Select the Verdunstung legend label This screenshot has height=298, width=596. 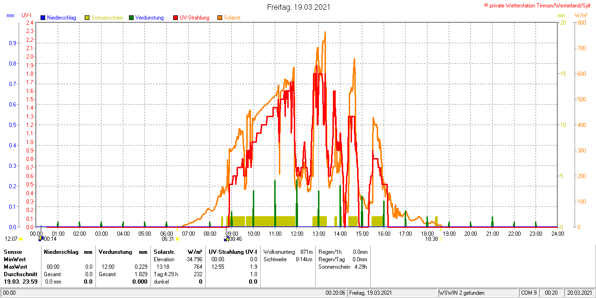coord(149,18)
